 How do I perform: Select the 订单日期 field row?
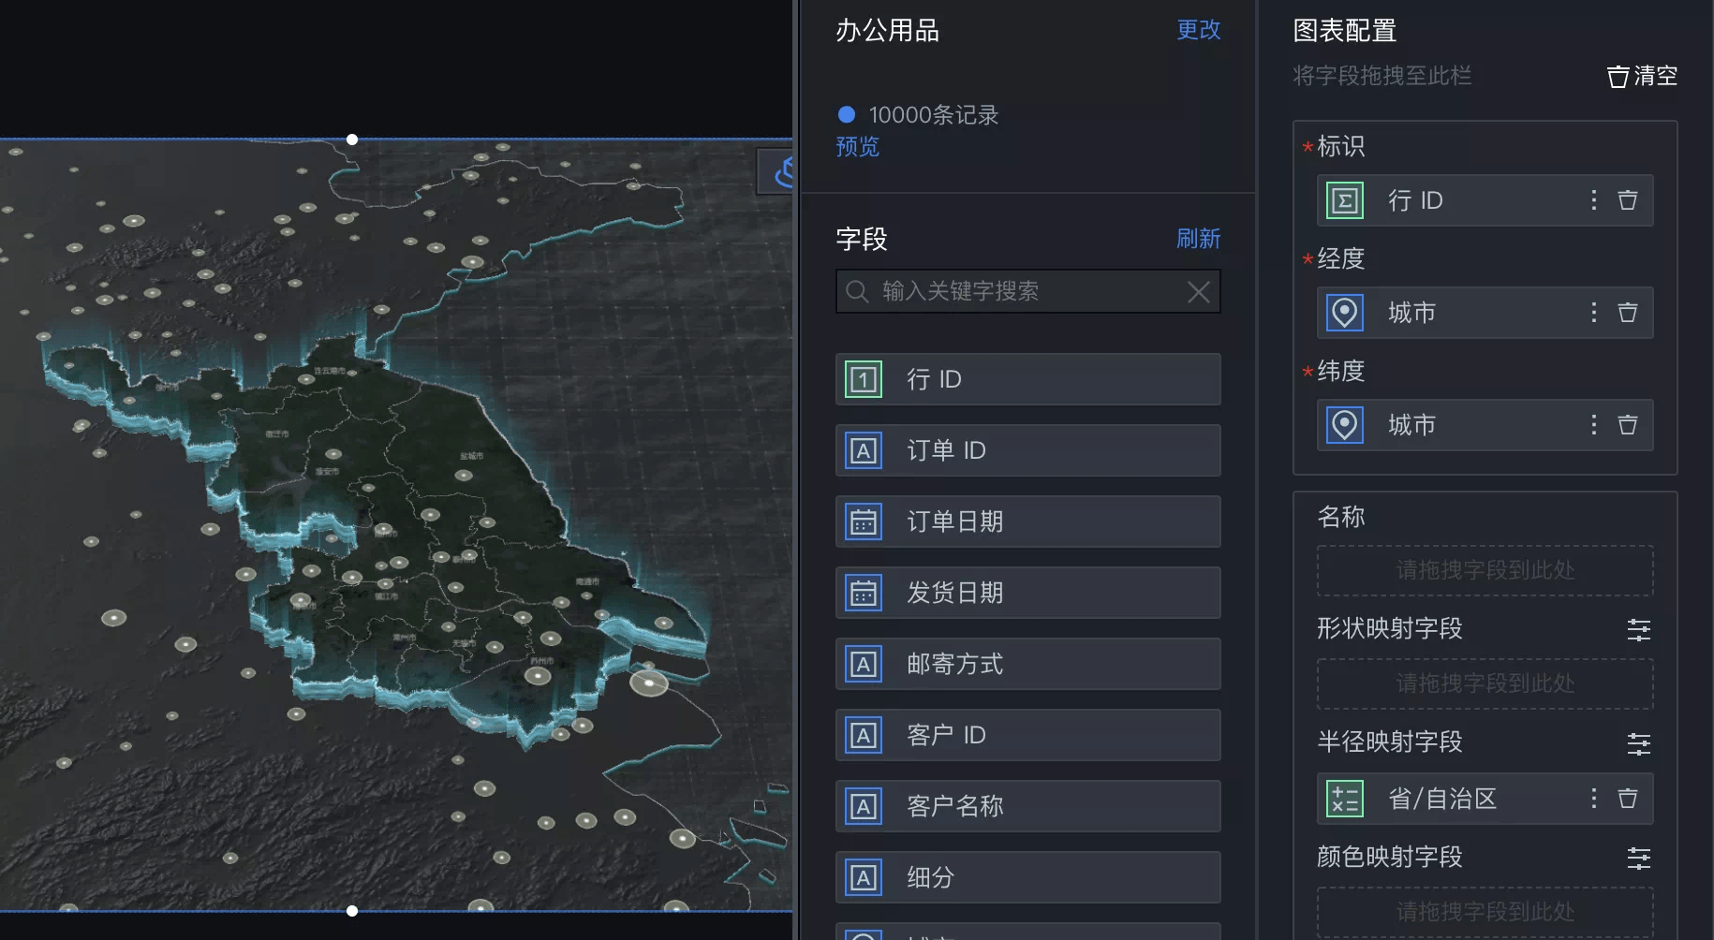click(x=1027, y=521)
